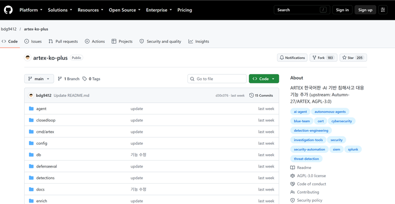Open the AGPL-3.0 license scale icon link
The width and height of the screenshot is (395, 204).
tap(292, 176)
